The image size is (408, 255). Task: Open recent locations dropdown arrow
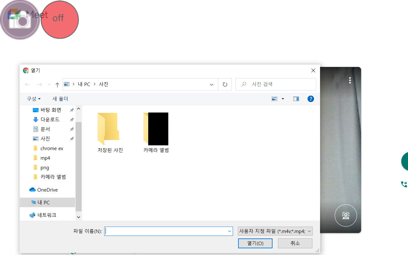[x=49, y=84]
